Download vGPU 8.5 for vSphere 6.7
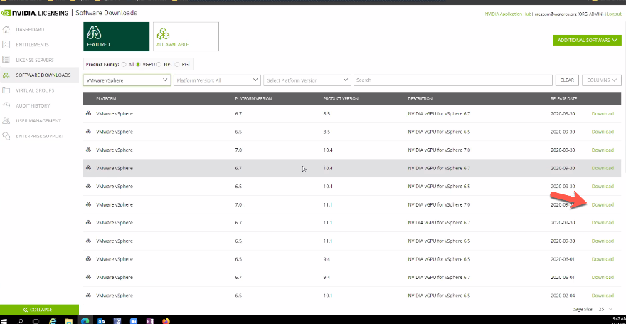 click(603, 113)
